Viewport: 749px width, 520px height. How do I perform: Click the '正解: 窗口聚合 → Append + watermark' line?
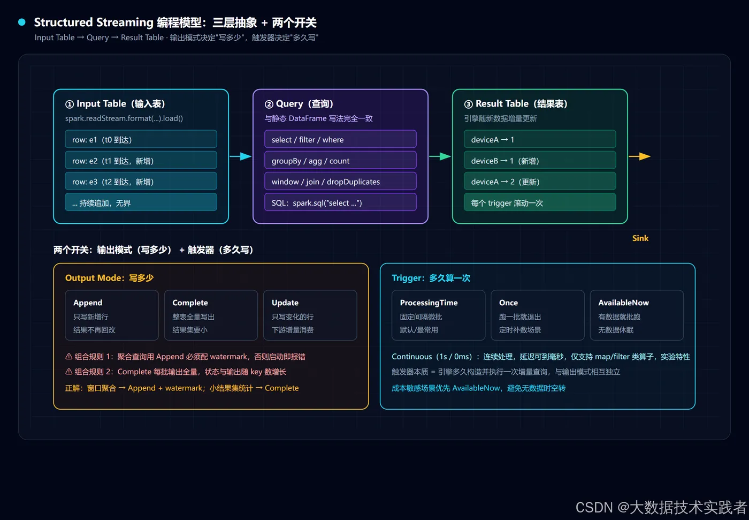(x=182, y=388)
